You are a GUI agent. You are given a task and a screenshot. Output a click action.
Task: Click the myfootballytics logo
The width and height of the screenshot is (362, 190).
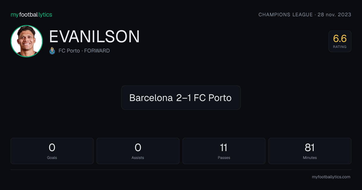tap(31, 14)
